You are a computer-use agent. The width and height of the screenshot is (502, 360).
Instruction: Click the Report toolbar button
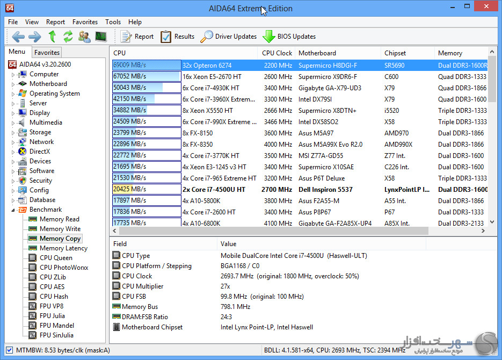tap(137, 37)
